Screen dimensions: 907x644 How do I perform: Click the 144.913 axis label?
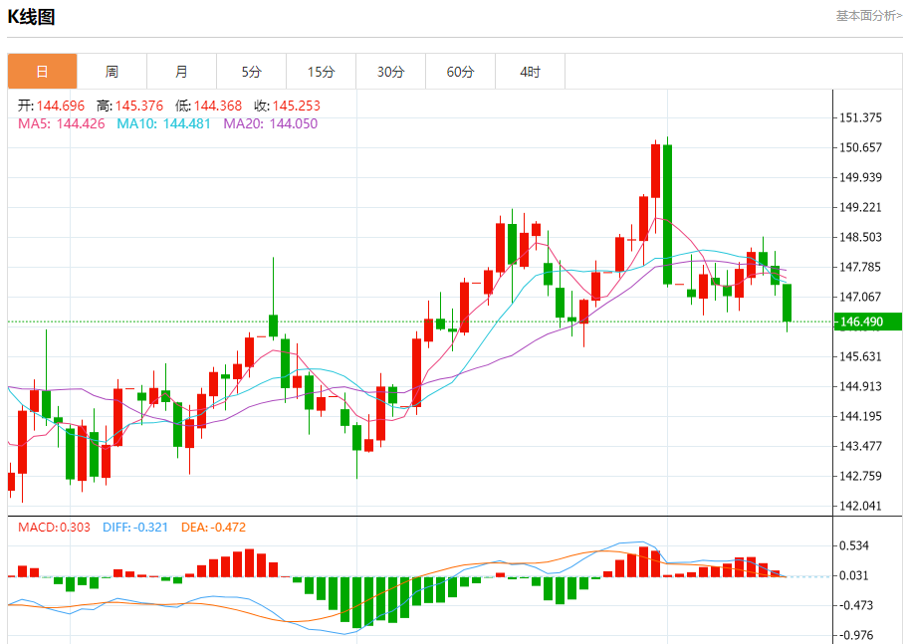861,387
